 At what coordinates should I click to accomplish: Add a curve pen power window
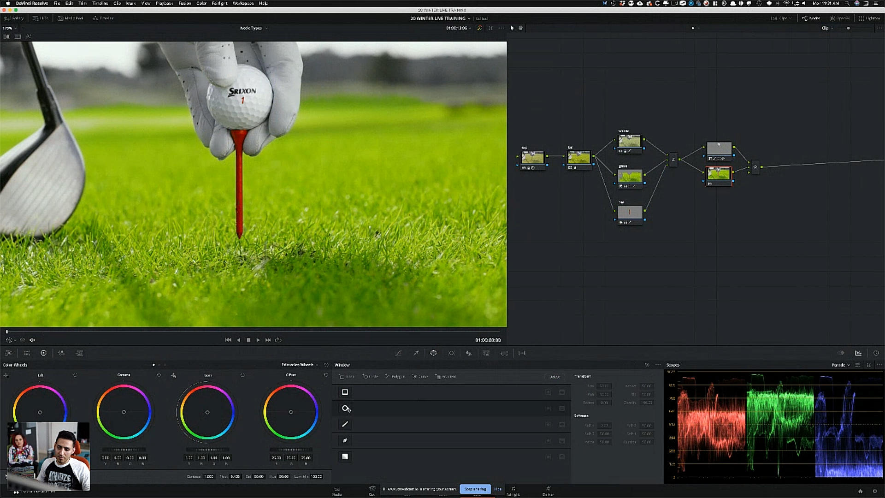coord(420,377)
